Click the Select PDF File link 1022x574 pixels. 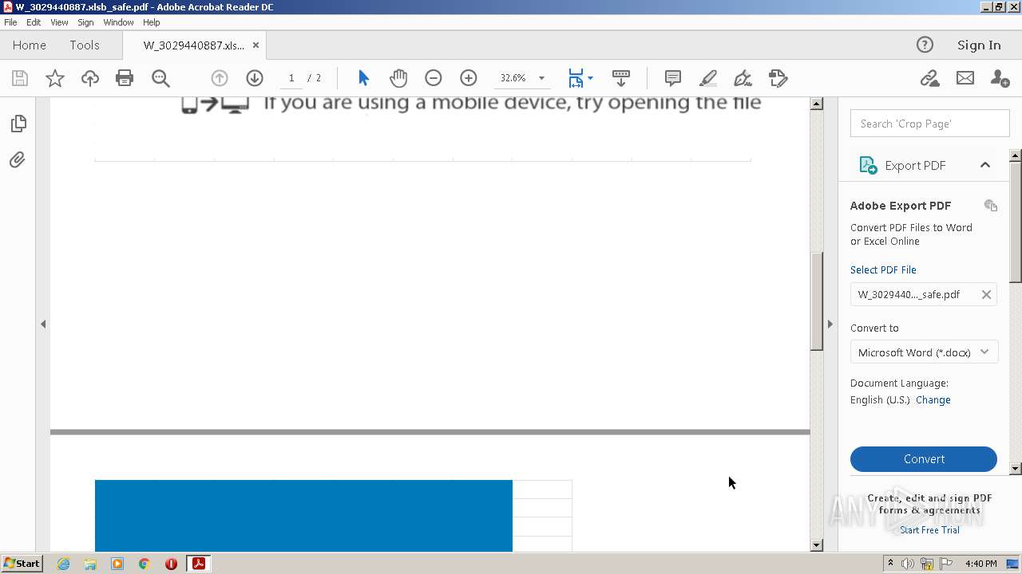pyautogui.click(x=883, y=269)
